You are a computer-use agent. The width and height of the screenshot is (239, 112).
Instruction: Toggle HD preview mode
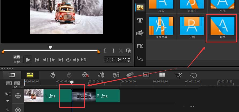84,60
